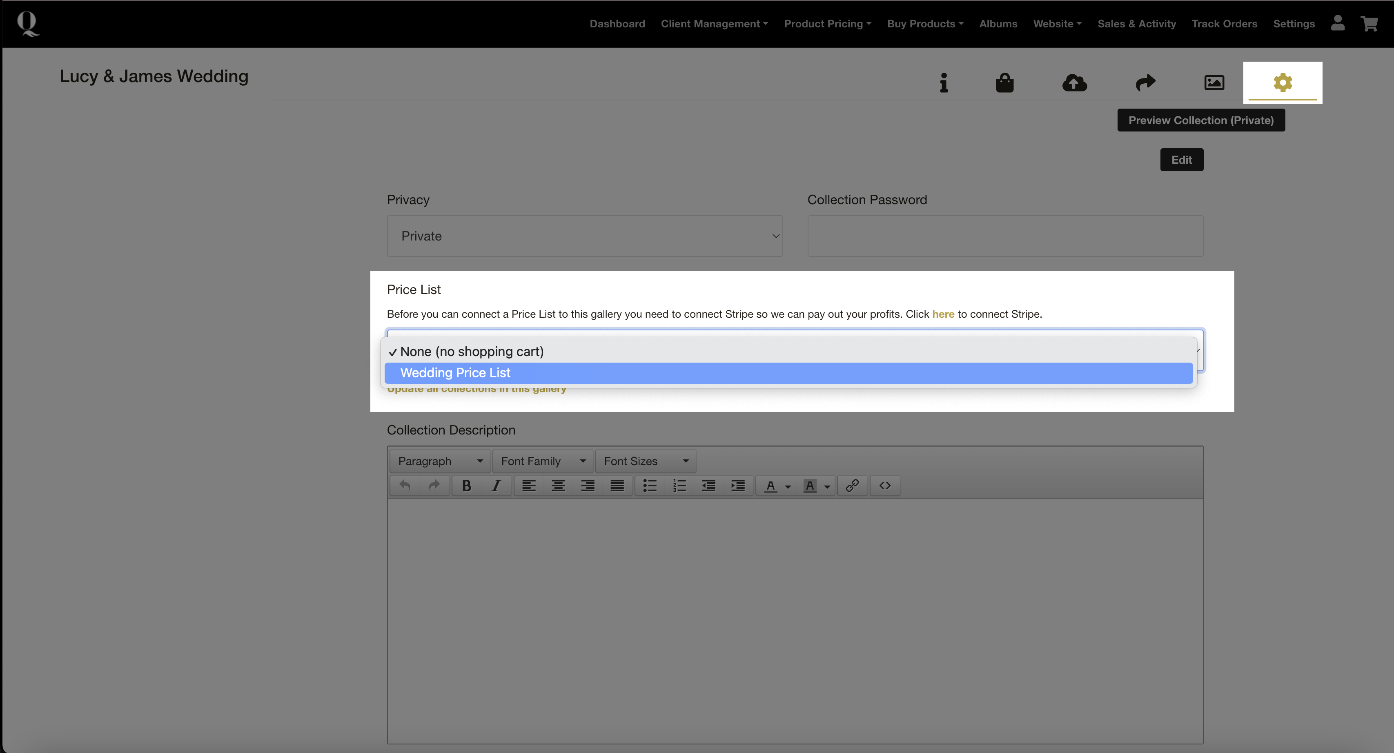Screen dimensions: 1394x753
Task: Click the shopping bag icon
Action: [1004, 83]
